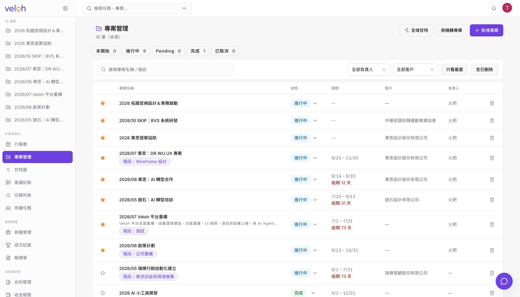Open the 全部負責人 dropdown
The image size is (520, 297).
[369, 70]
